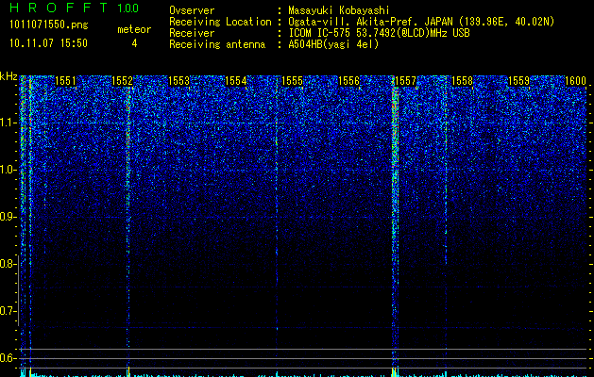Screen dimensions: 594x377
Task: Click the ICOM IC-575 receiver value
Action: tap(379, 33)
